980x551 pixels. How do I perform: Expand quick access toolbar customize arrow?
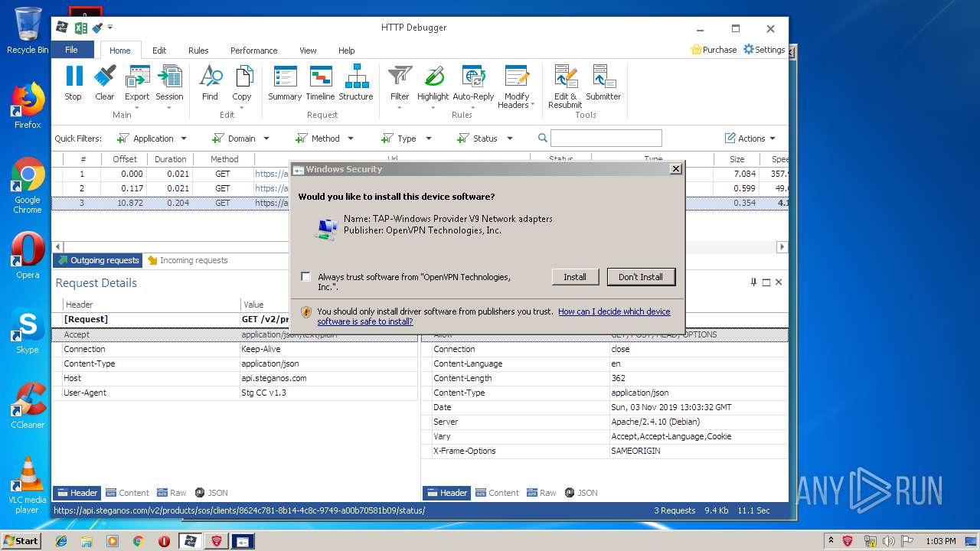point(110,28)
